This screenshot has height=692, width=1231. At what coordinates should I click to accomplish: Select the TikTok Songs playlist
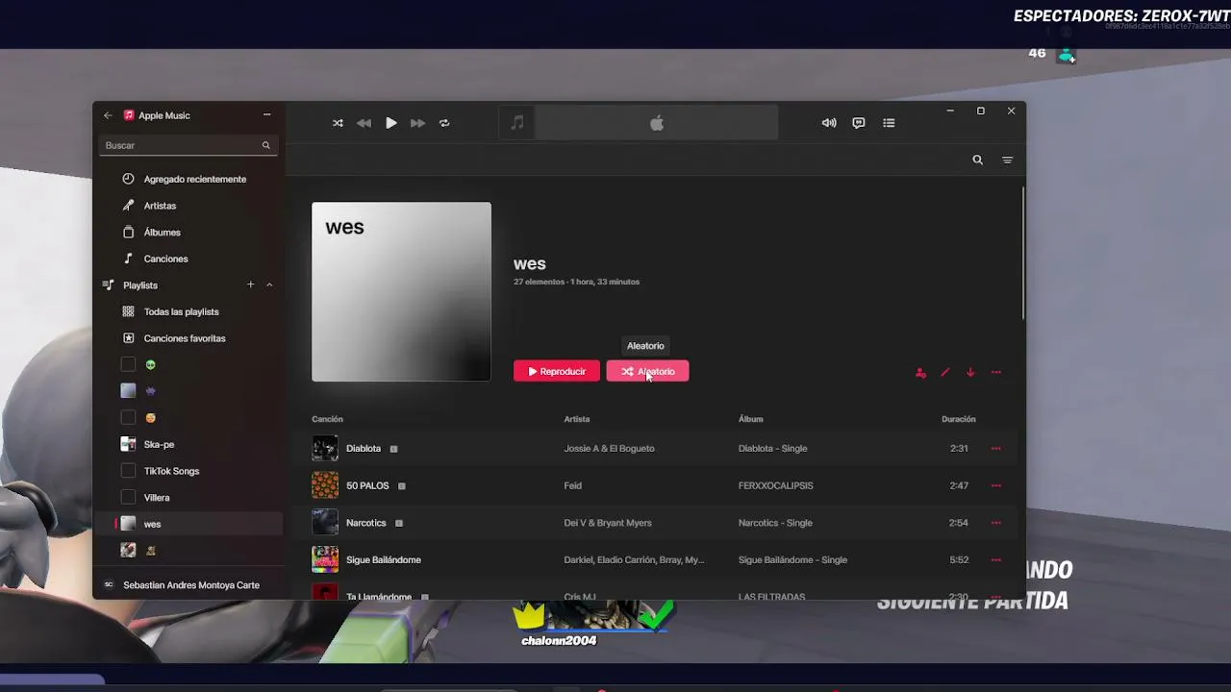[171, 471]
